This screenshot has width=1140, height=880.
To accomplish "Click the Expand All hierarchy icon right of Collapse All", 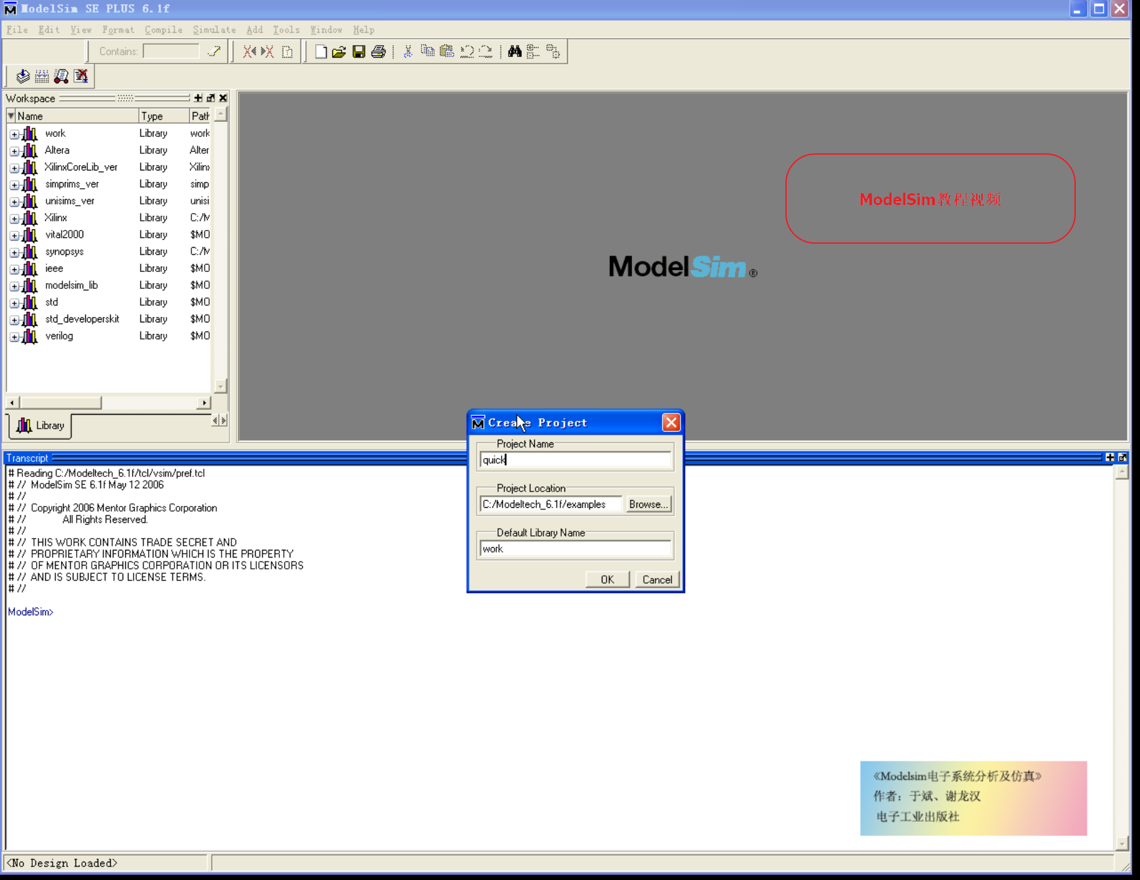I will [x=553, y=51].
